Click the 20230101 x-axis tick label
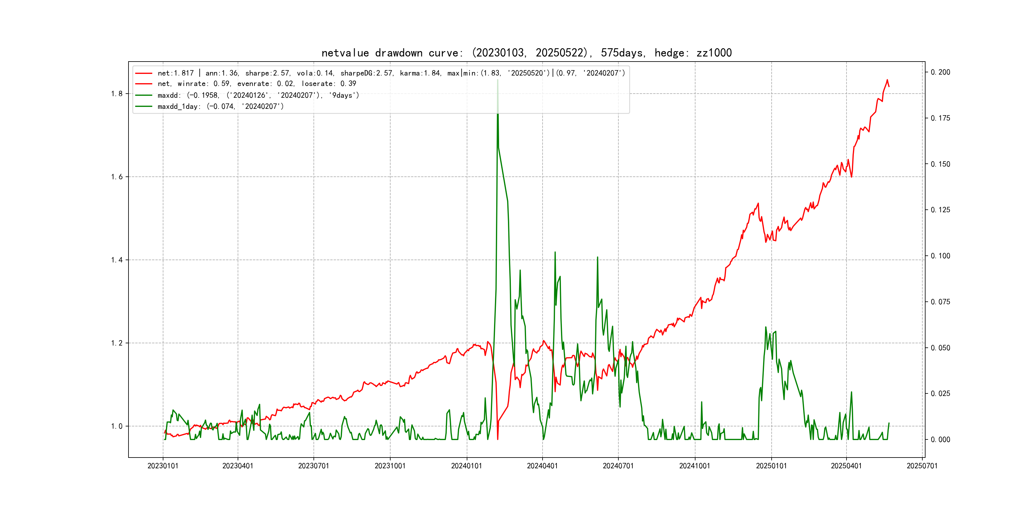The width and height of the screenshot is (1028, 514). coord(163,466)
